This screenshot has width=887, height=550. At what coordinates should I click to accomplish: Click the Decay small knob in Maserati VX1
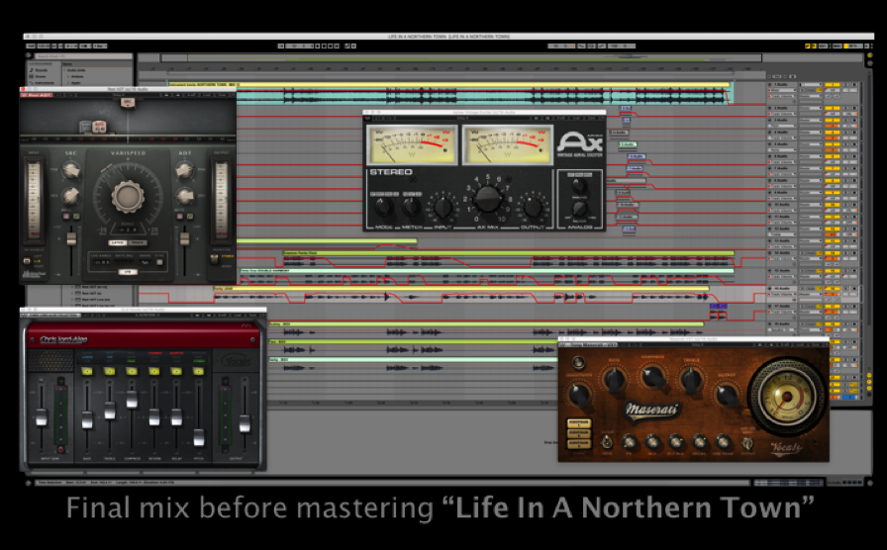pos(699,442)
